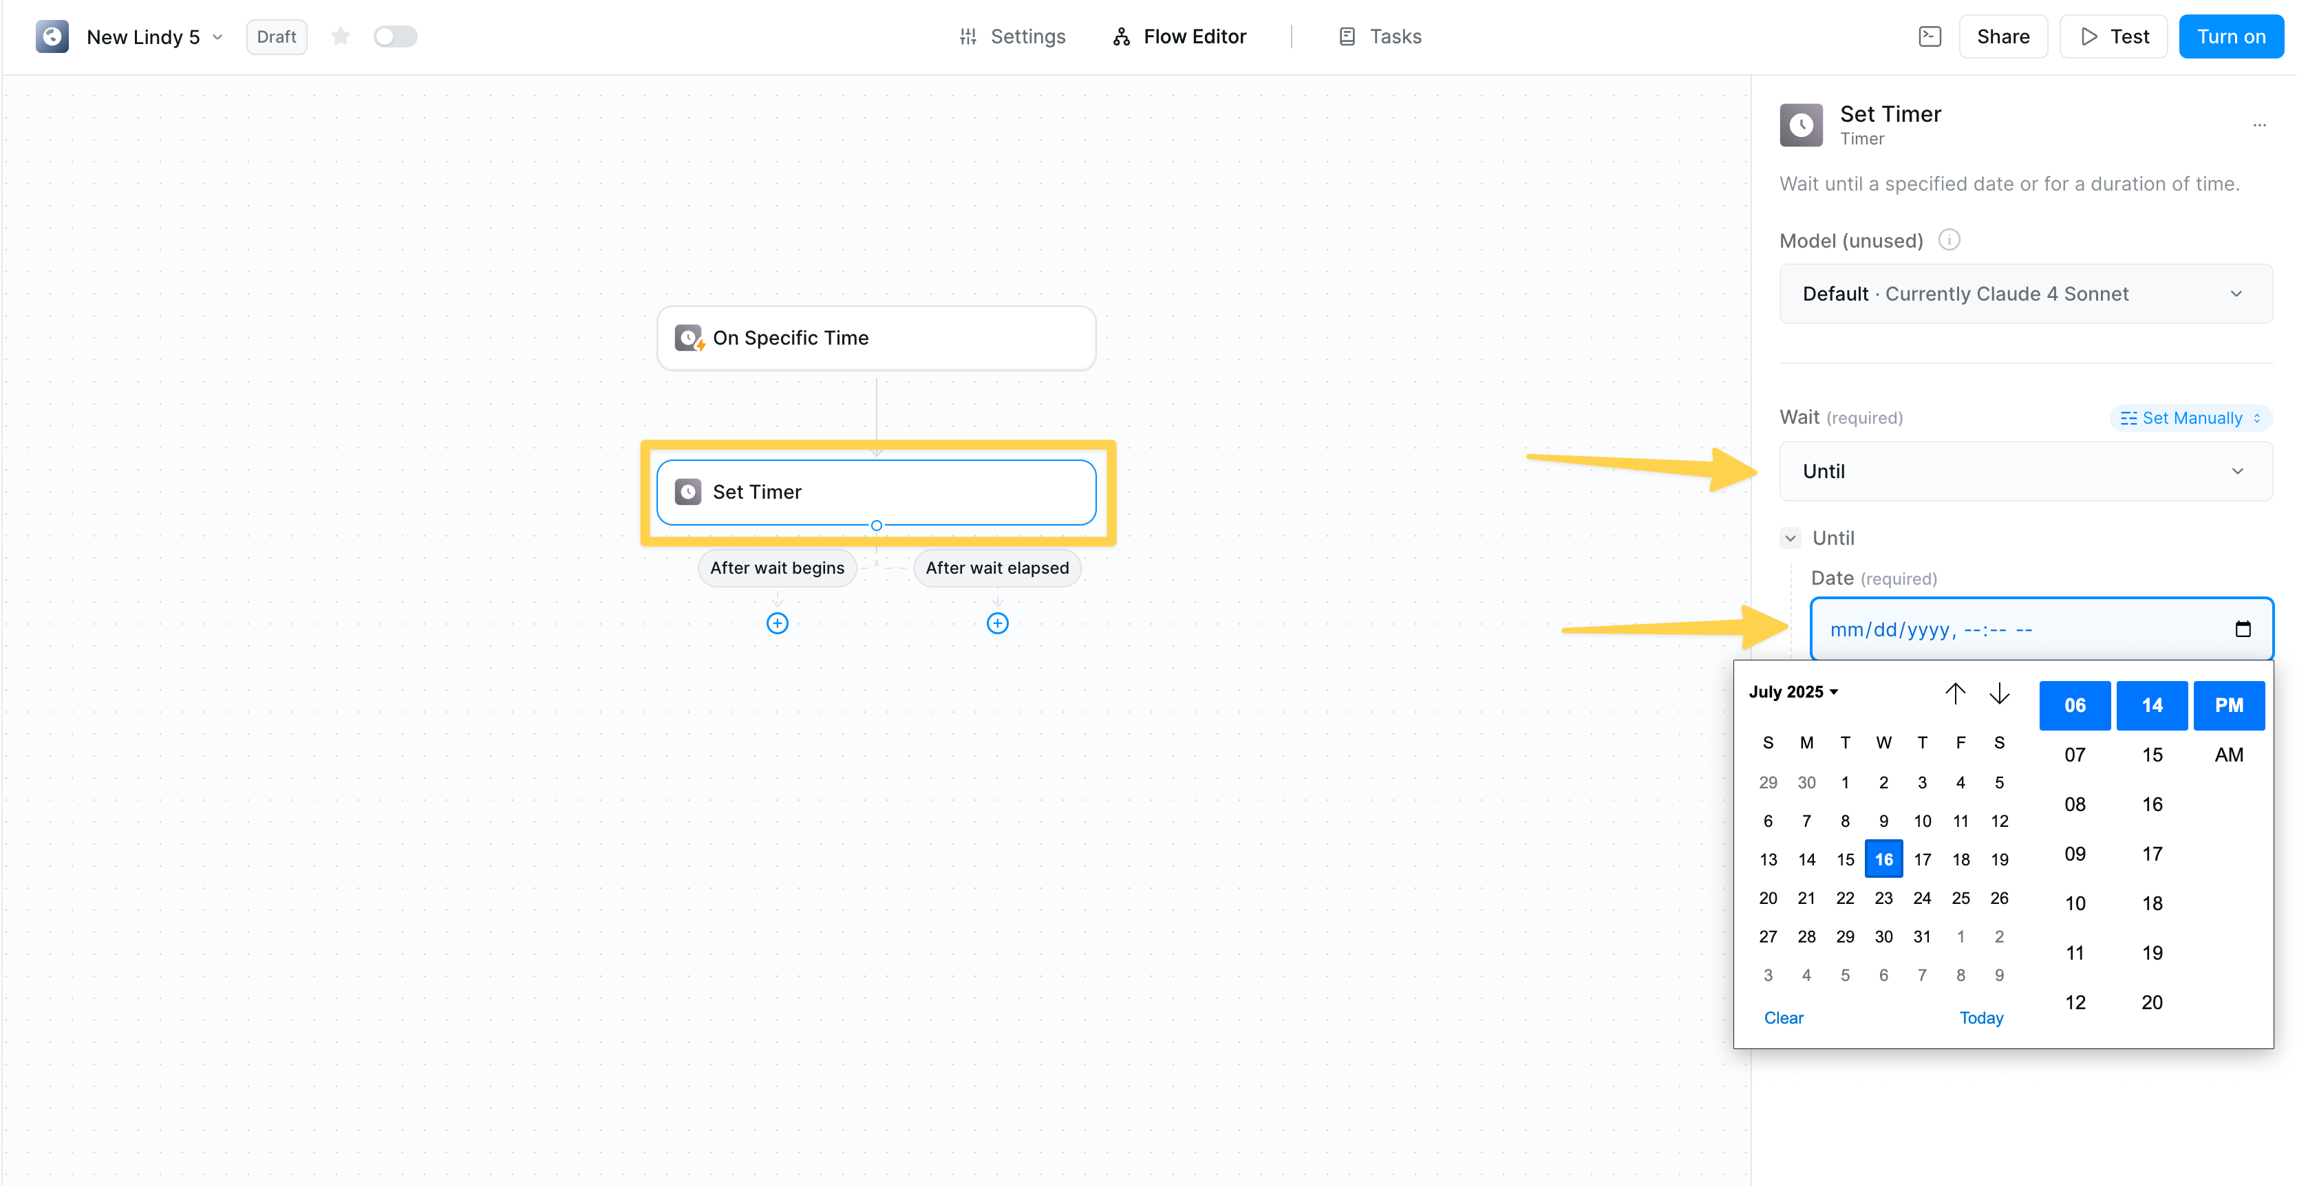
Task: Open the options menu via the three dots icon
Action: (2260, 125)
